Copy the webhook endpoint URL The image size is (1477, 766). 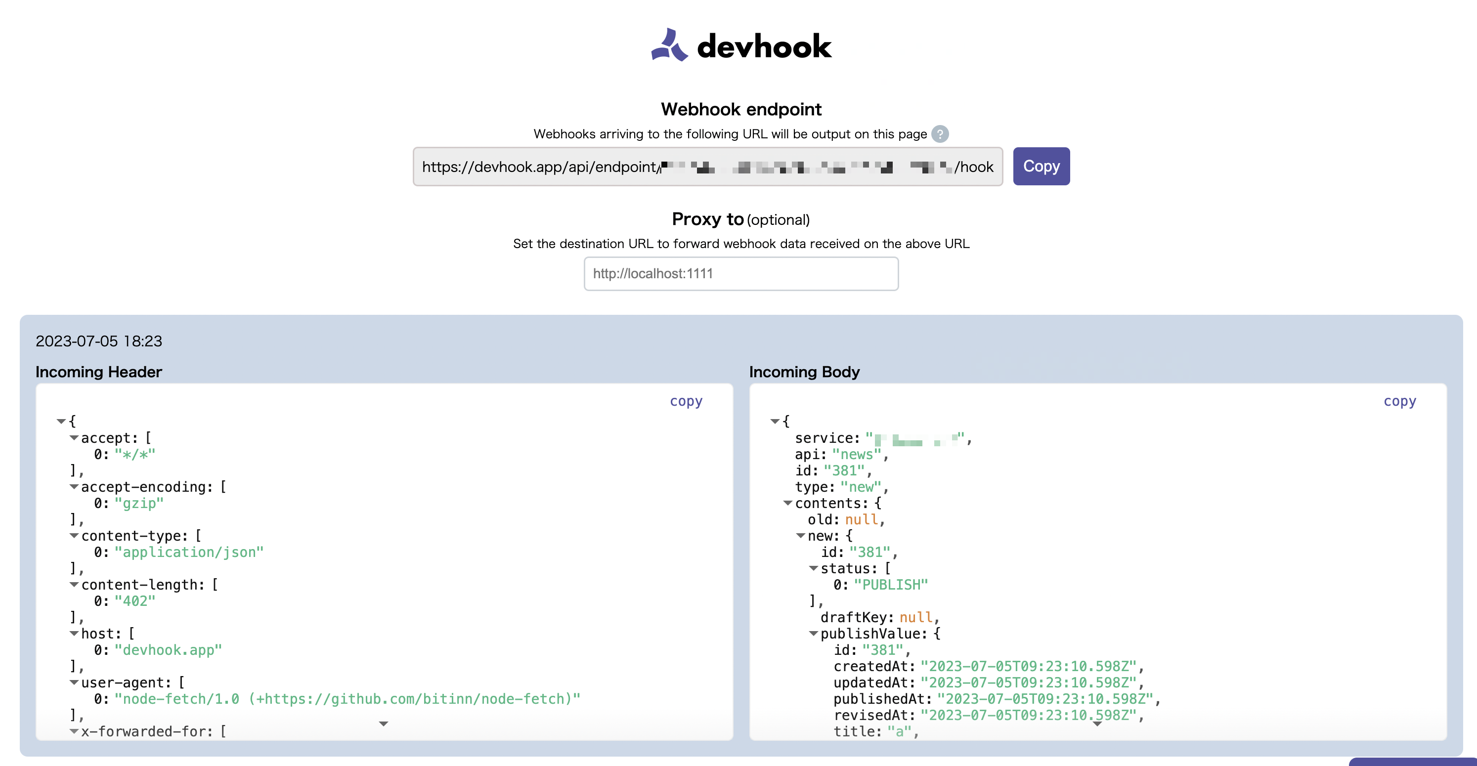pyautogui.click(x=1041, y=166)
